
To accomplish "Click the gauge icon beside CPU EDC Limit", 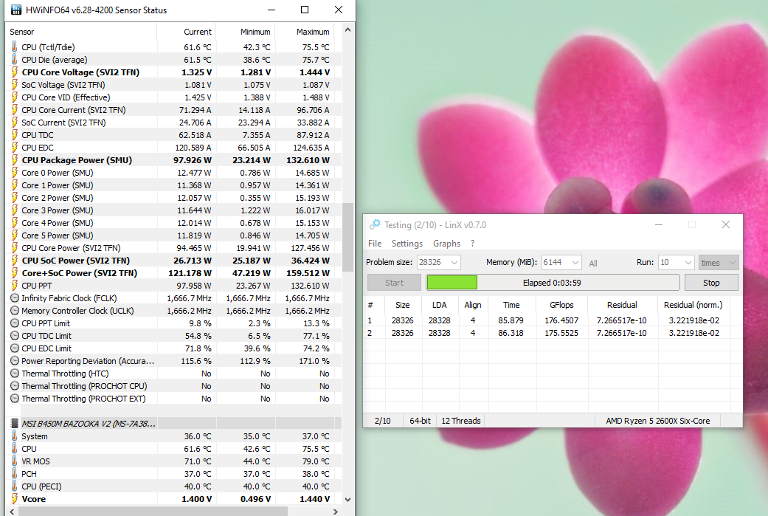I will (15, 348).
